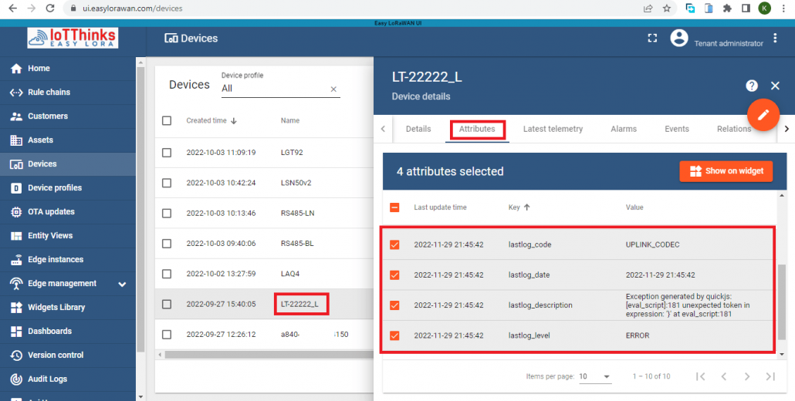Click the browser address bar URL
This screenshot has height=401, width=795.
click(x=132, y=8)
